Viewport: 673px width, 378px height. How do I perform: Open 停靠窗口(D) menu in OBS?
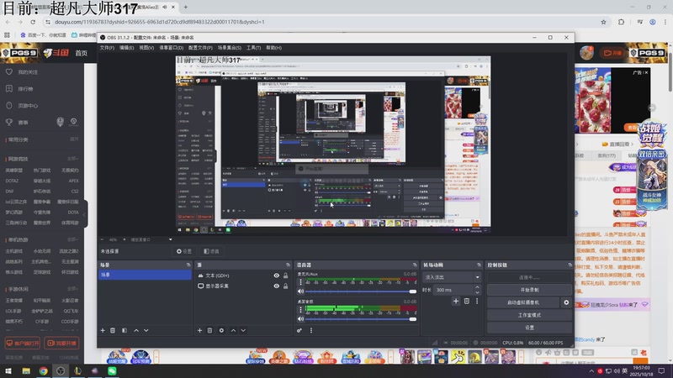click(x=172, y=48)
